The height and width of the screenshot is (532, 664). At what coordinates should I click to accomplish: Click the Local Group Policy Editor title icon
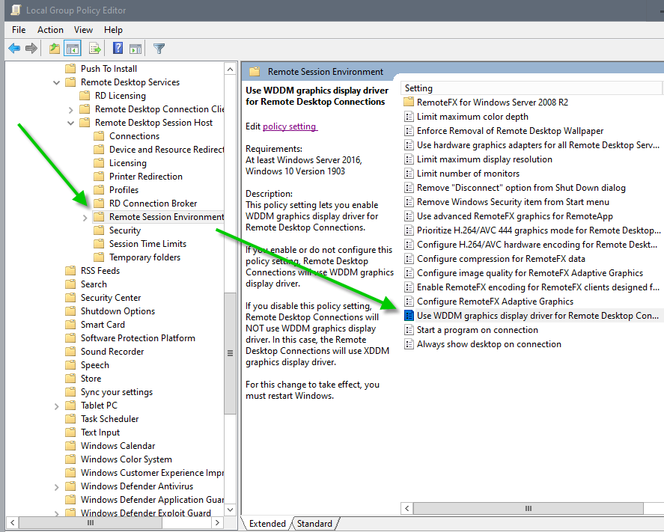tap(16, 10)
